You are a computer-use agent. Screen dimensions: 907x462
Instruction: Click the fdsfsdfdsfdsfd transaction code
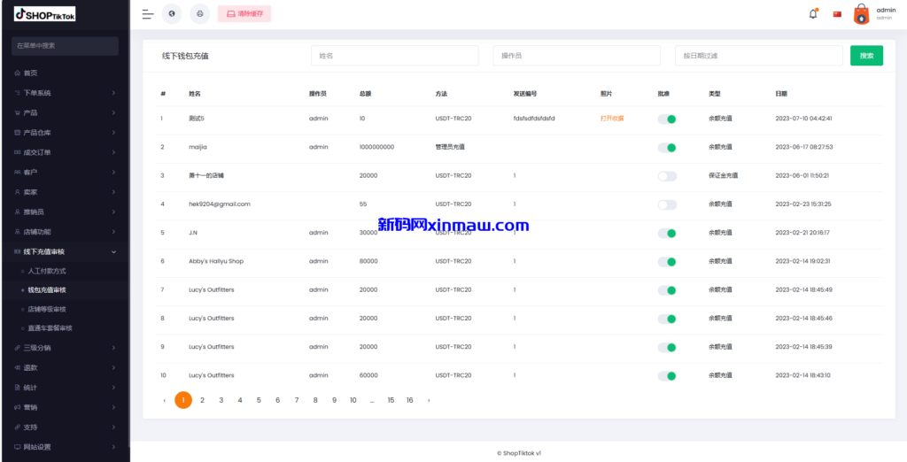pyautogui.click(x=534, y=118)
